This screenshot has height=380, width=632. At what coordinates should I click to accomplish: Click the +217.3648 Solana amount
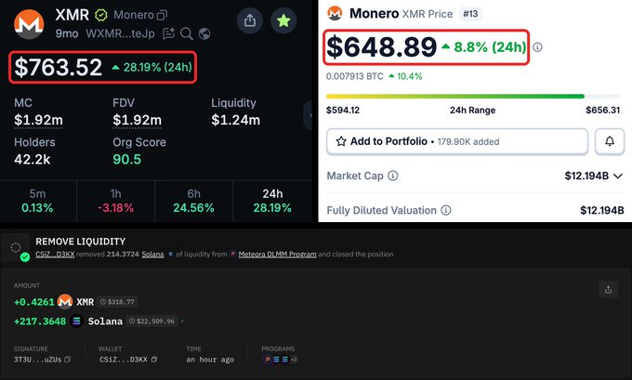tap(40, 321)
